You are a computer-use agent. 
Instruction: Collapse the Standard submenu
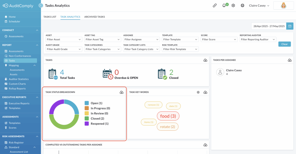[35, 147]
